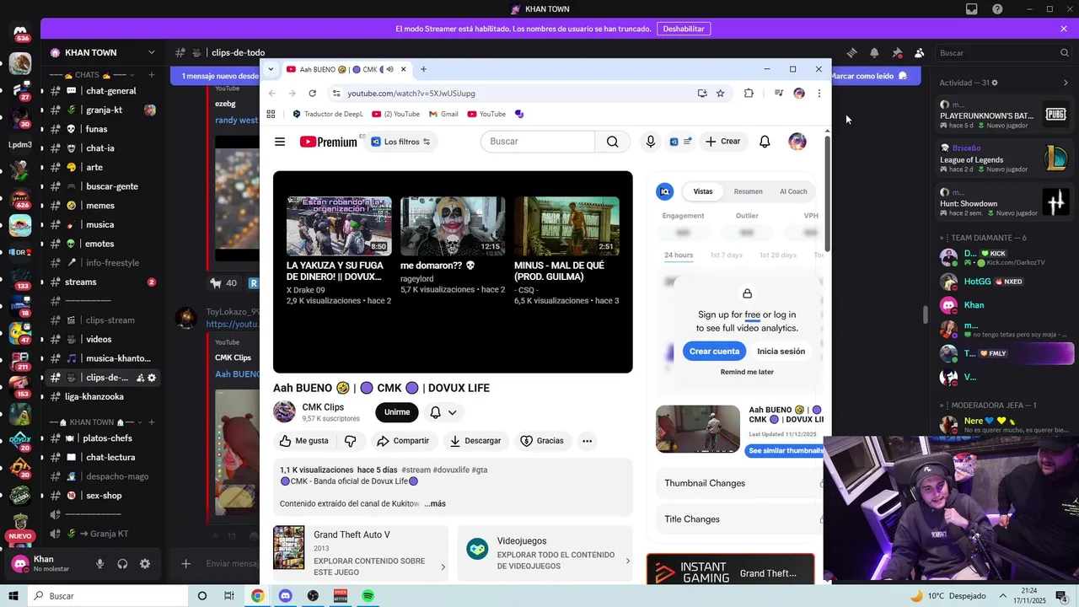Click Remind me later link

(747, 372)
